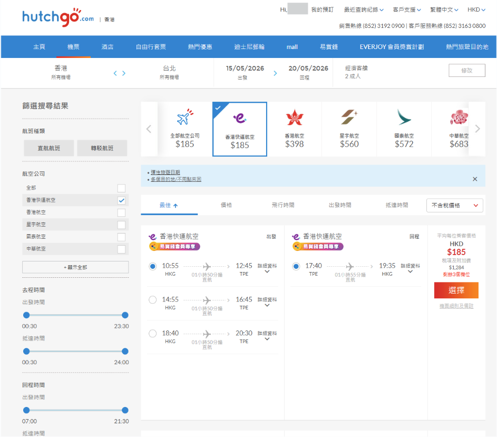Open the Flights navigation tab
The image size is (497, 437).
74,46
